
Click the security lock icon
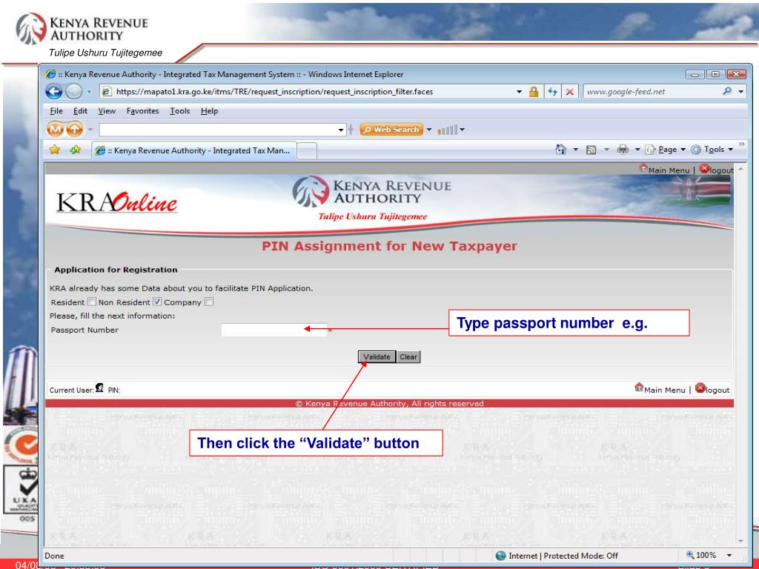(534, 91)
